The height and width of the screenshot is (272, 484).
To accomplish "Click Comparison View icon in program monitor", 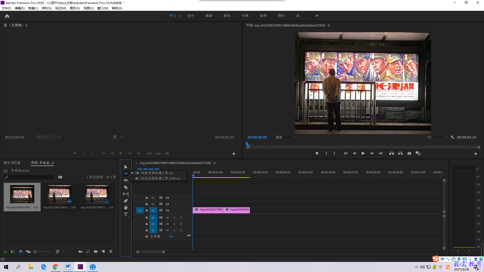I will click(x=418, y=153).
